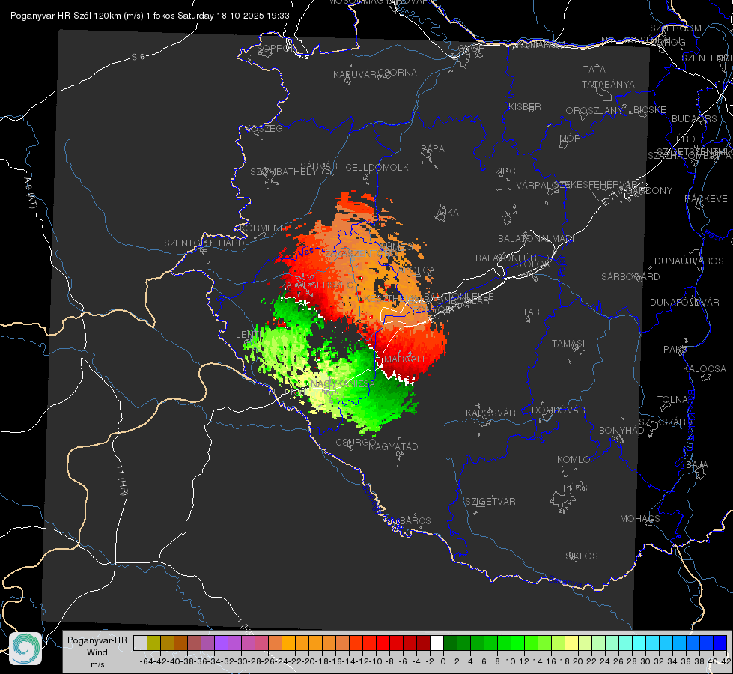The image size is (733, 674).
Task: Click the CELLDÖMÖLK city label
Action: [x=377, y=167]
